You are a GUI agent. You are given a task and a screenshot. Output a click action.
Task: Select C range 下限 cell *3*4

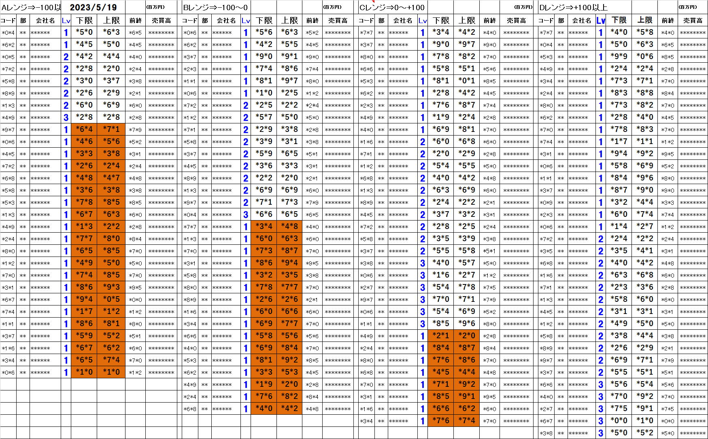[x=440, y=32]
